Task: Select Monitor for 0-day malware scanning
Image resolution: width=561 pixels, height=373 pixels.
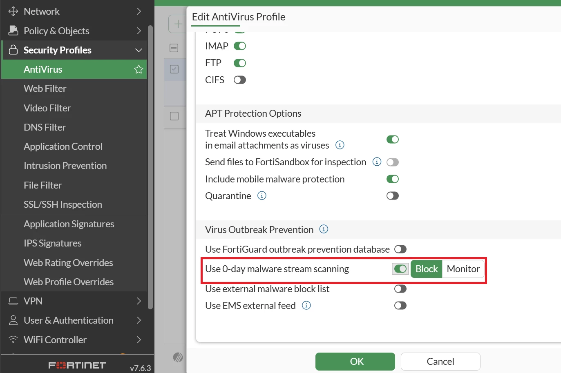Action: point(463,269)
